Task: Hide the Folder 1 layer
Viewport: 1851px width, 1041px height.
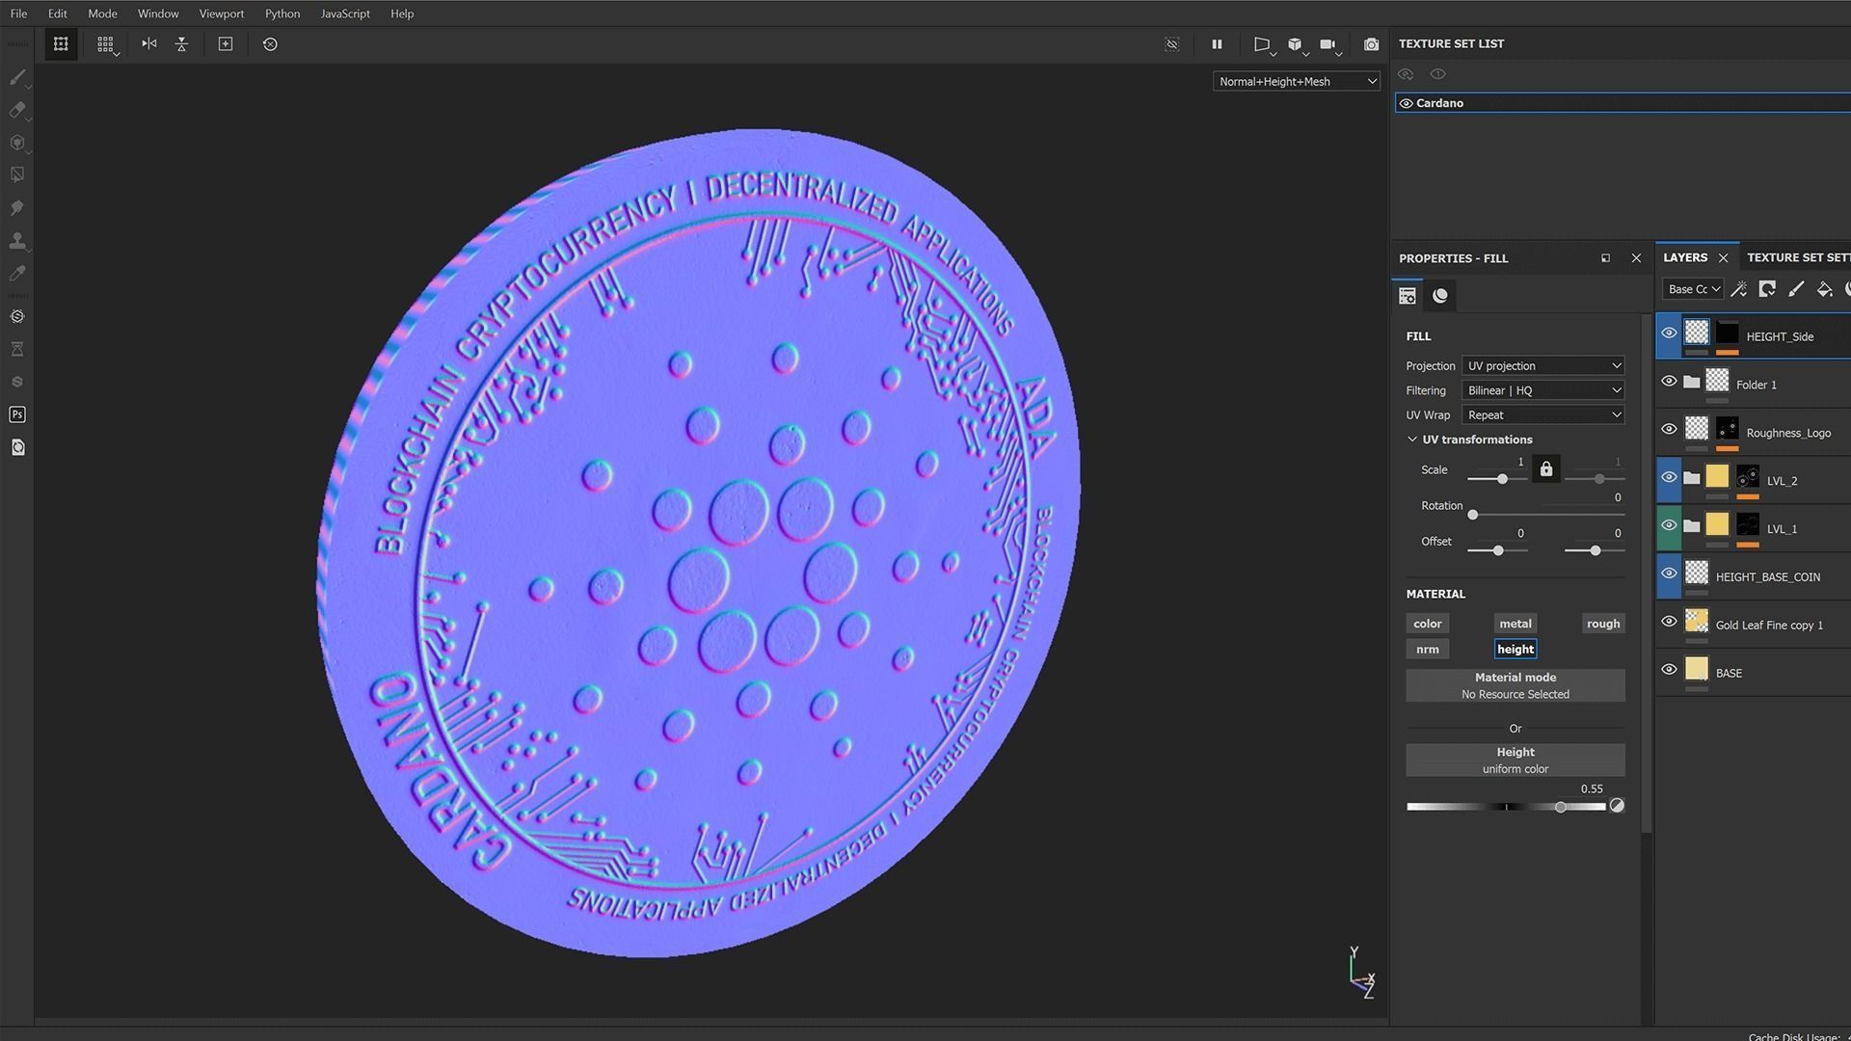Action: pos(1669,382)
